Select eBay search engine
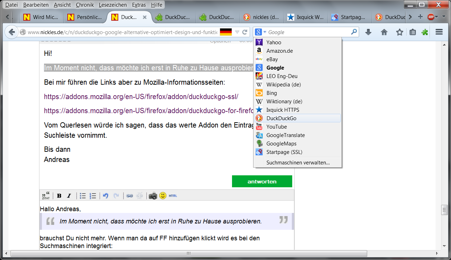Viewport: 451px width, 260px height. pos(297,59)
